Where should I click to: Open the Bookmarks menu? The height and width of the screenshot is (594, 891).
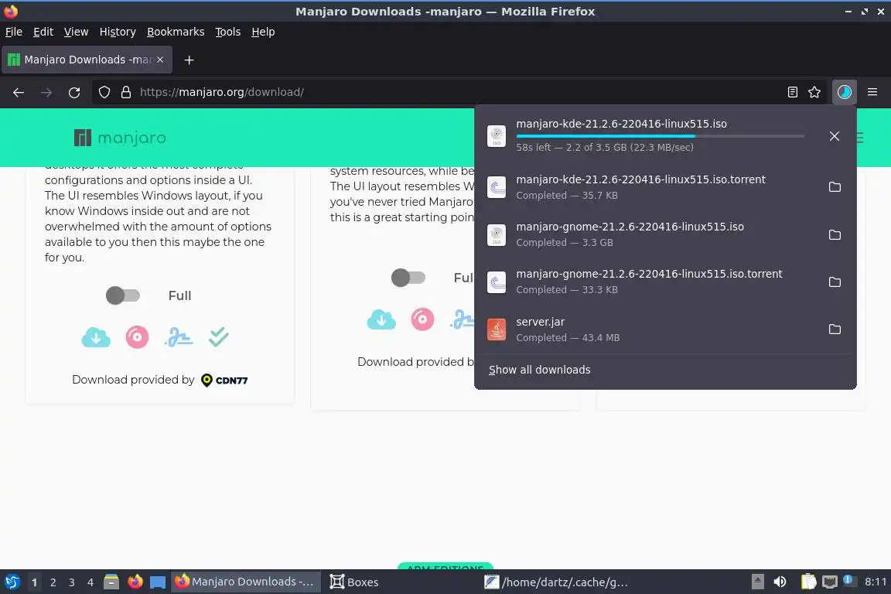[x=176, y=32]
